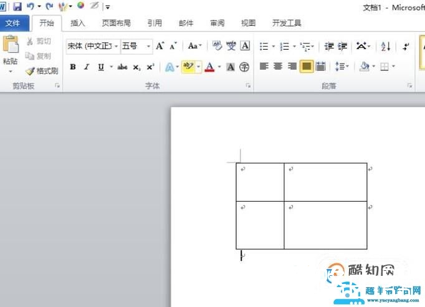Redo the last action

(49, 6)
